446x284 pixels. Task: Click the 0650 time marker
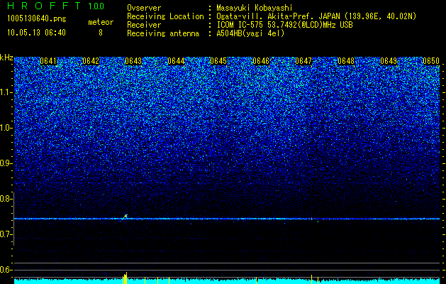(x=431, y=61)
